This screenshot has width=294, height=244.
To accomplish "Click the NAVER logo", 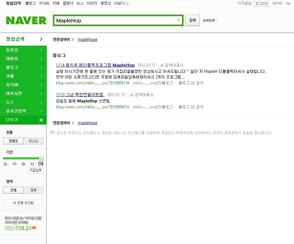I will (x=26, y=21).
